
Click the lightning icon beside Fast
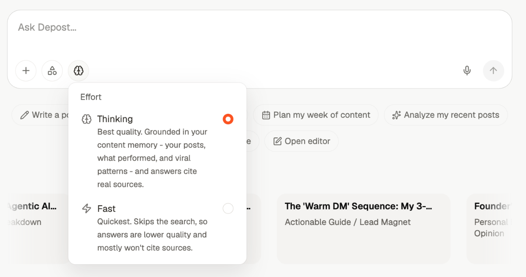click(x=87, y=209)
